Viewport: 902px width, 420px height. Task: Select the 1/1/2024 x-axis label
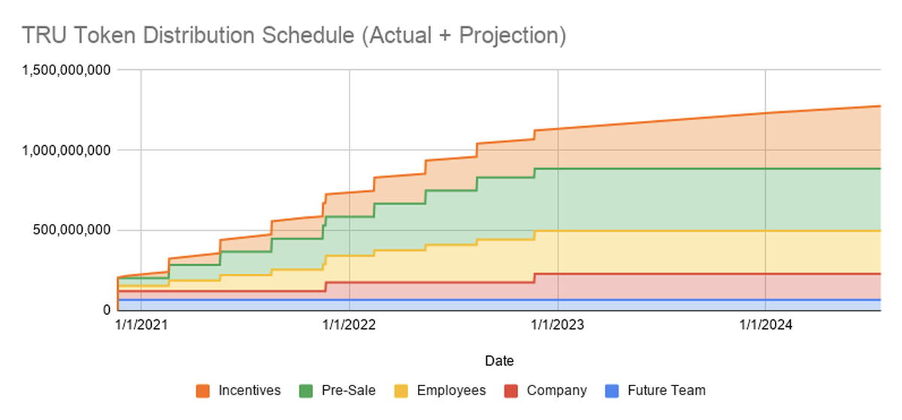pyautogui.click(x=765, y=325)
